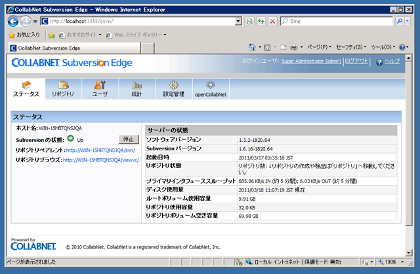Viewport: 420px width, 274px height.
Task: Click the page scrollbar up arrow
Action: [408, 58]
